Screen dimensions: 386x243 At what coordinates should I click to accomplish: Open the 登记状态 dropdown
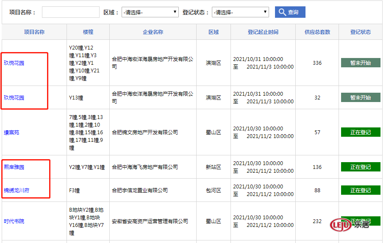click(x=240, y=12)
